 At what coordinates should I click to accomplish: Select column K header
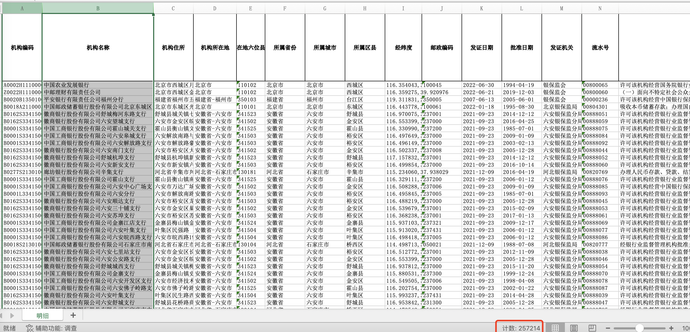pos(481,8)
